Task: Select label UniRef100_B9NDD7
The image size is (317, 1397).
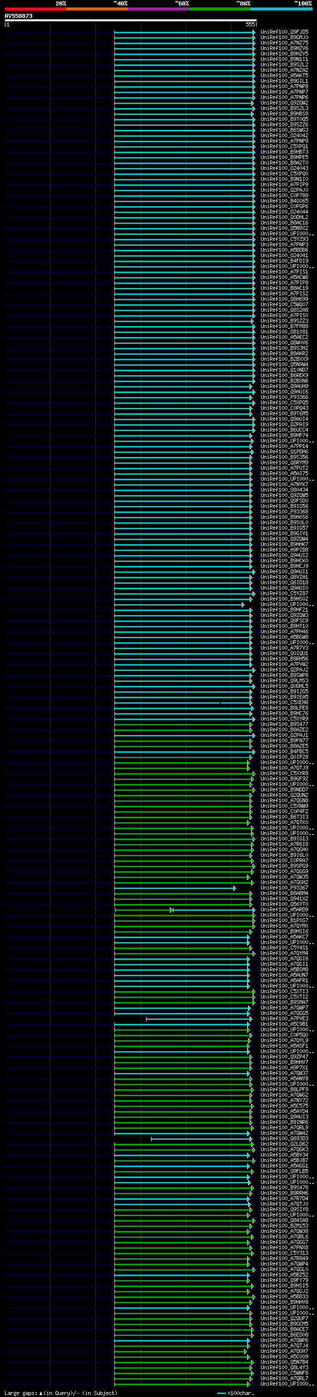Action: coord(284,789)
